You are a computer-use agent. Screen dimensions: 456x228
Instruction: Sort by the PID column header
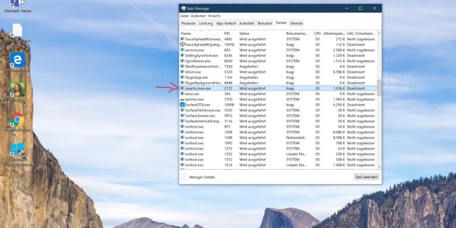click(230, 33)
